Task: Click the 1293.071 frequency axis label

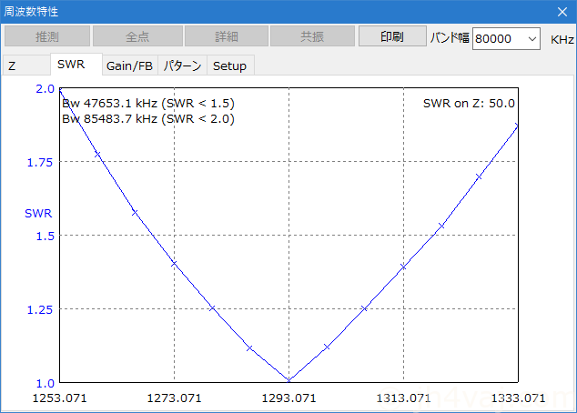Action: [288, 398]
